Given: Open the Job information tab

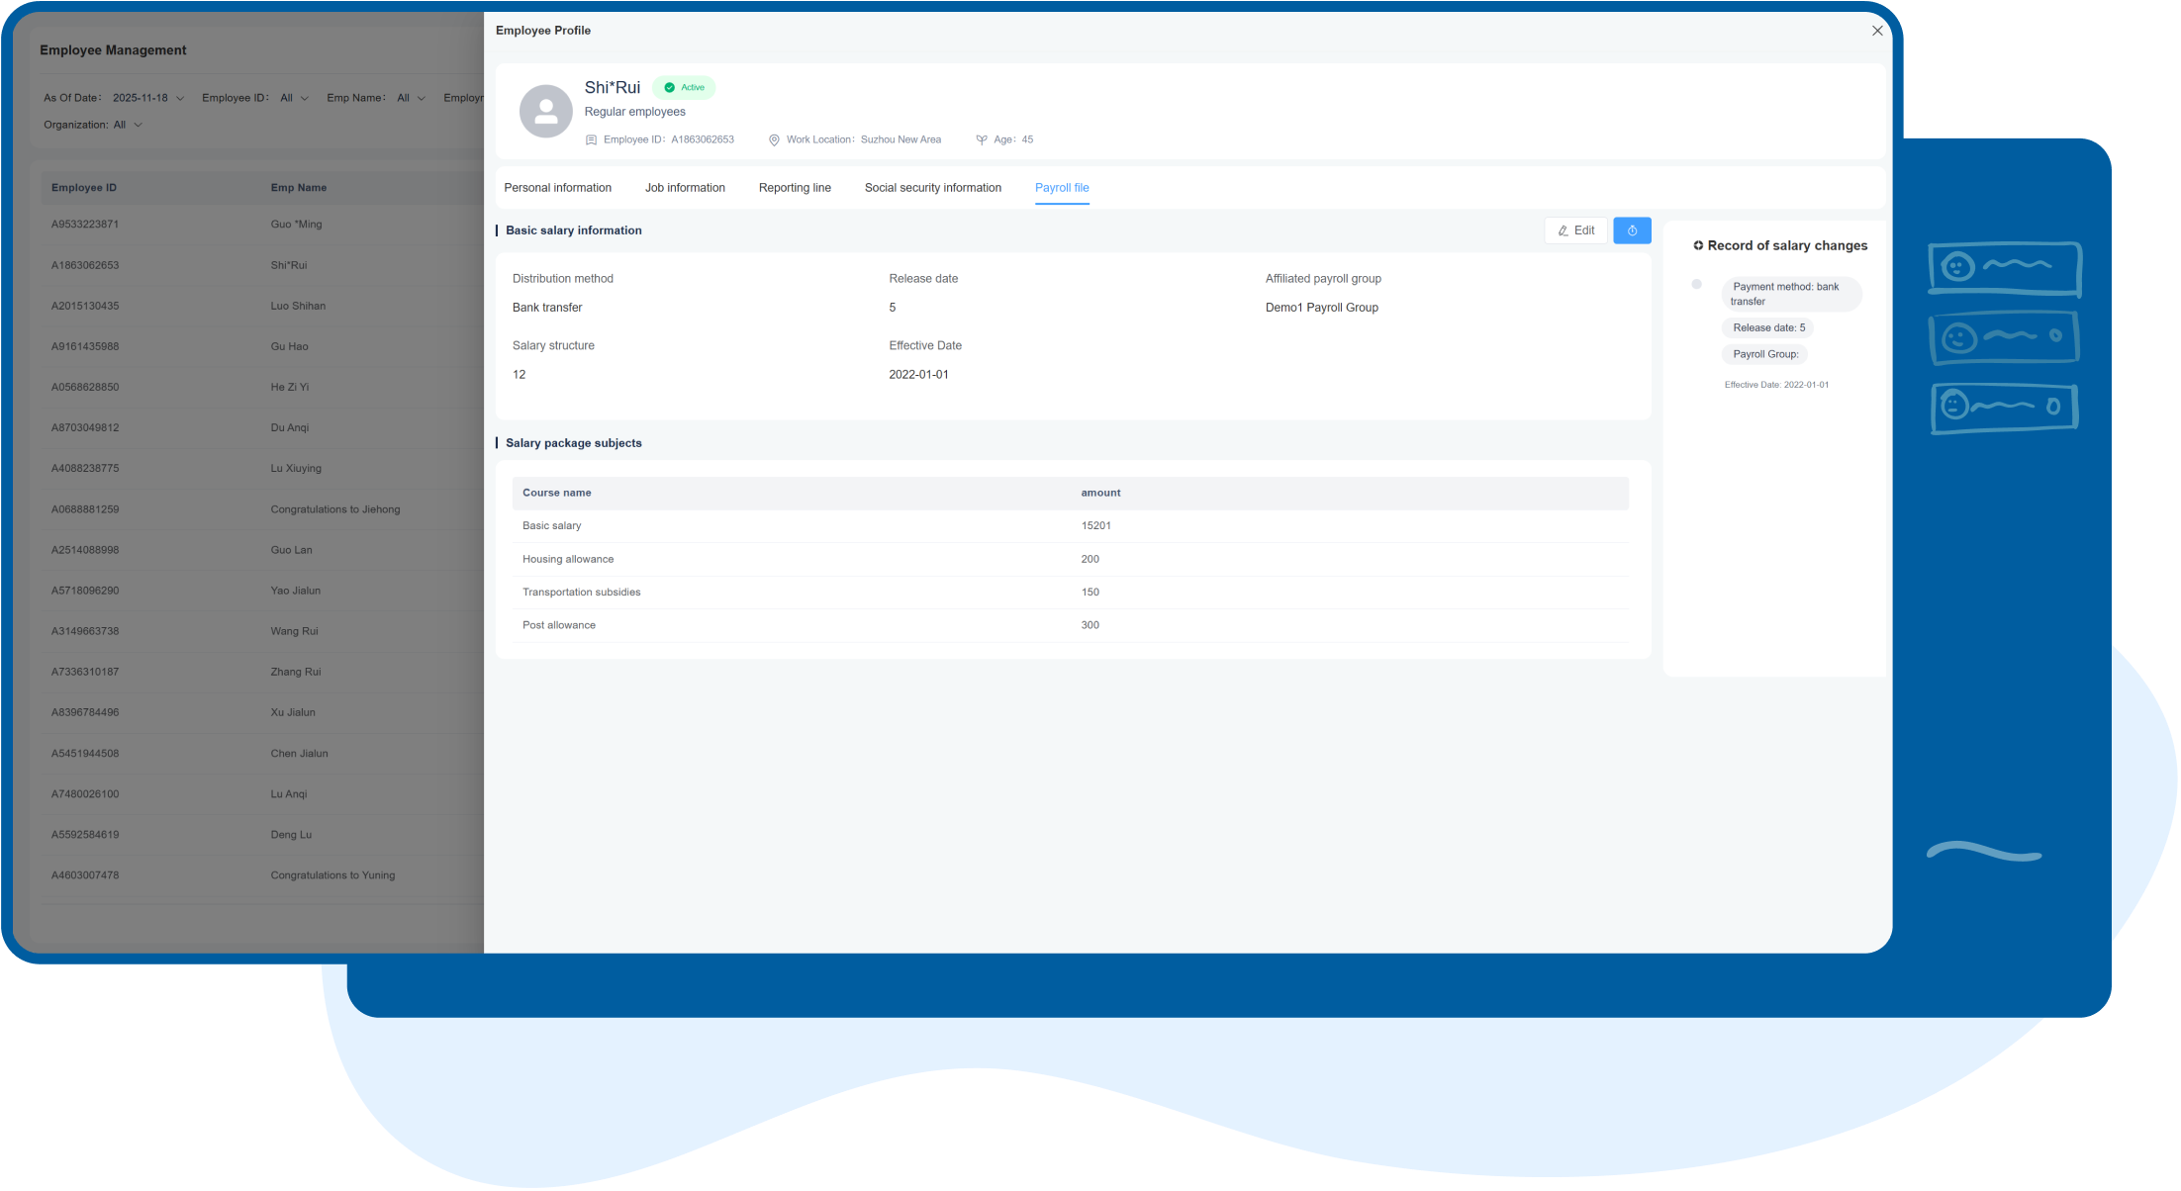Looking at the screenshot, I should [x=685, y=187].
